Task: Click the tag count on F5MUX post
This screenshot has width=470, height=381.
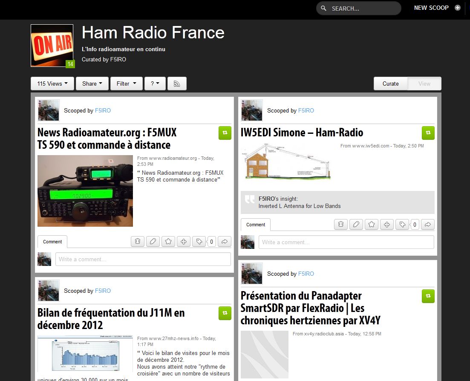Action: coord(211,242)
